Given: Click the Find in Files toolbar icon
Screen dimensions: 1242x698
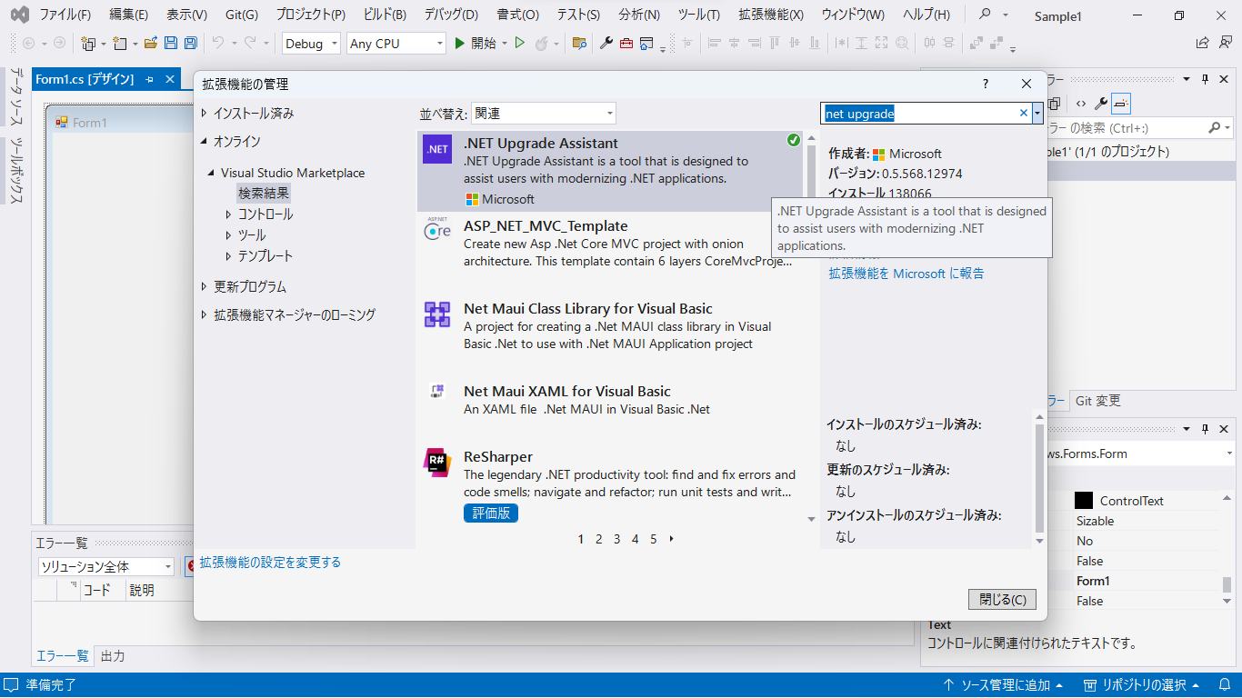Looking at the screenshot, I should (x=578, y=44).
